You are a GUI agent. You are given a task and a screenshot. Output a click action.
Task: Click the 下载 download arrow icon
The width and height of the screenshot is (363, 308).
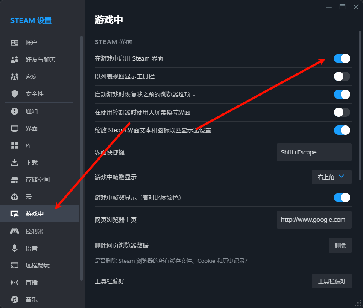coord(15,163)
